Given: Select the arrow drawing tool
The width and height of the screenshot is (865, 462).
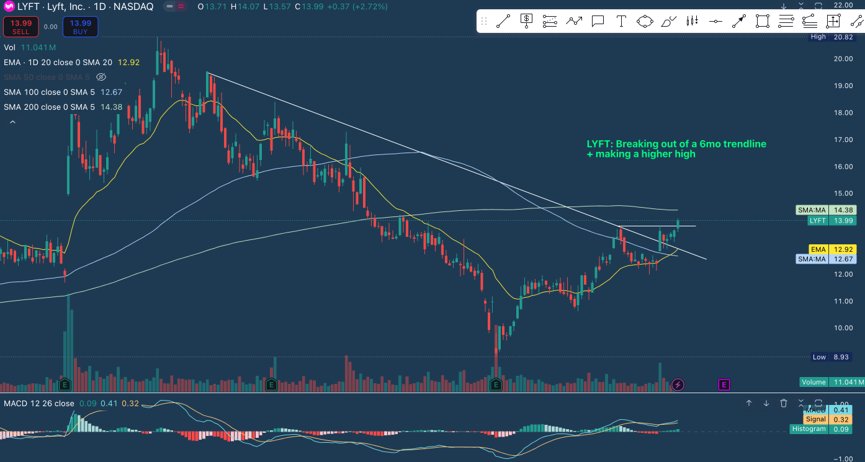Looking at the screenshot, I should pyautogui.click(x=739, y=22).
